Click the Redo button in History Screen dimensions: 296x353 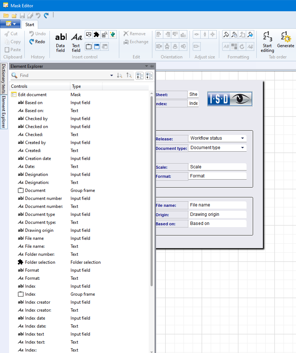pos(37,42)
